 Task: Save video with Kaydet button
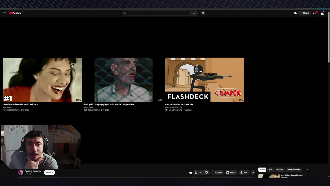(x=231, y=172)
